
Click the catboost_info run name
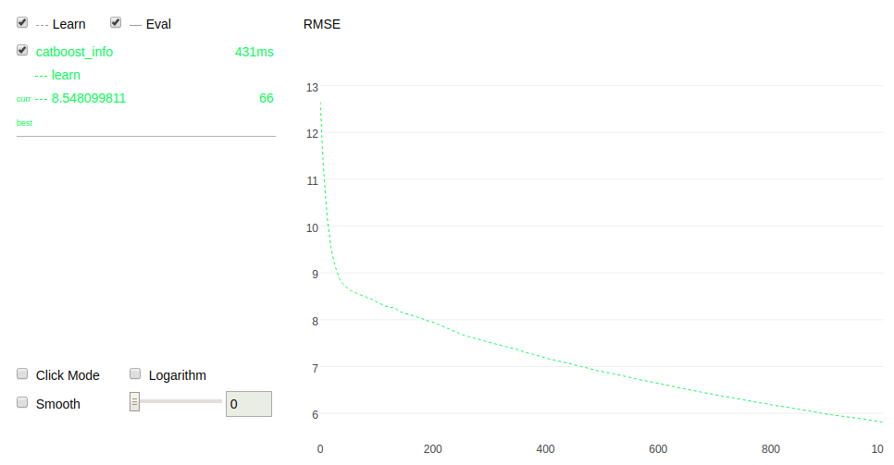coord(74,52)
